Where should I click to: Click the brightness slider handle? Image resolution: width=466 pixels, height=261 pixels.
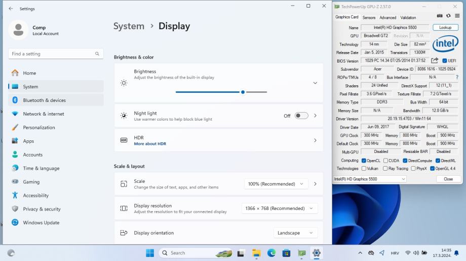click(243, 92)
